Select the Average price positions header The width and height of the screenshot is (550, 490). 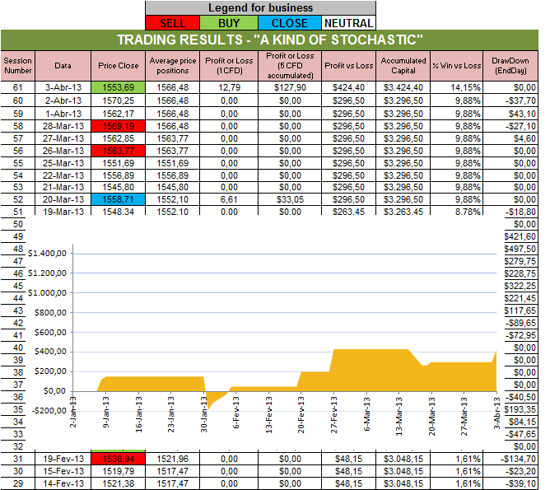click(x=172, y=64)
